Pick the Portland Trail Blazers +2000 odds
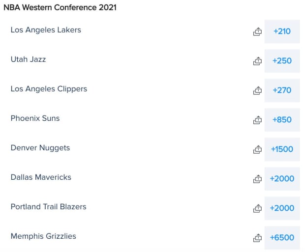305x252 pixels. (x=282, y=208)
